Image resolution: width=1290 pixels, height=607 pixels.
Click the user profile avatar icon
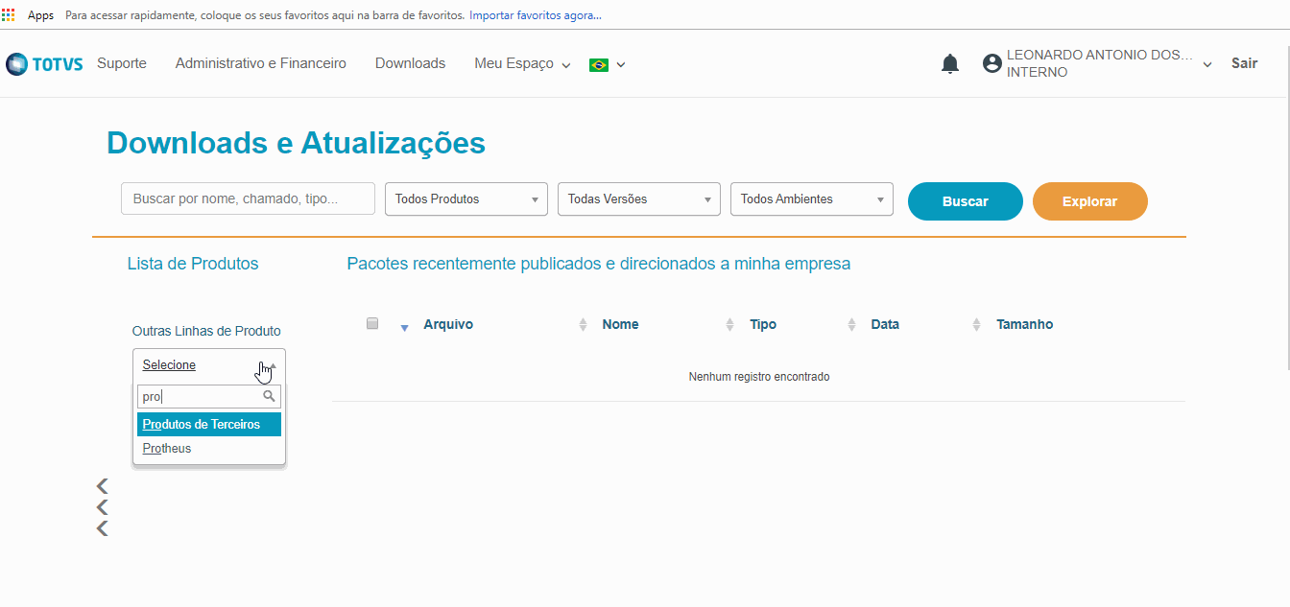(x=992, y=63)
